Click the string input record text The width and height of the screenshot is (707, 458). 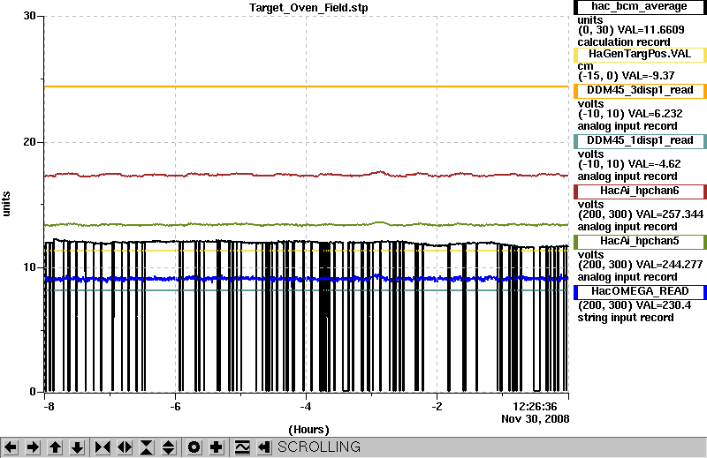point(626,318)
